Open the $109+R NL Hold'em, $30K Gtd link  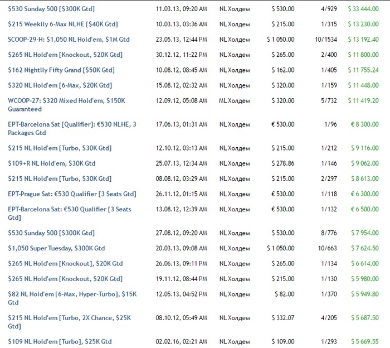[51, 163]
